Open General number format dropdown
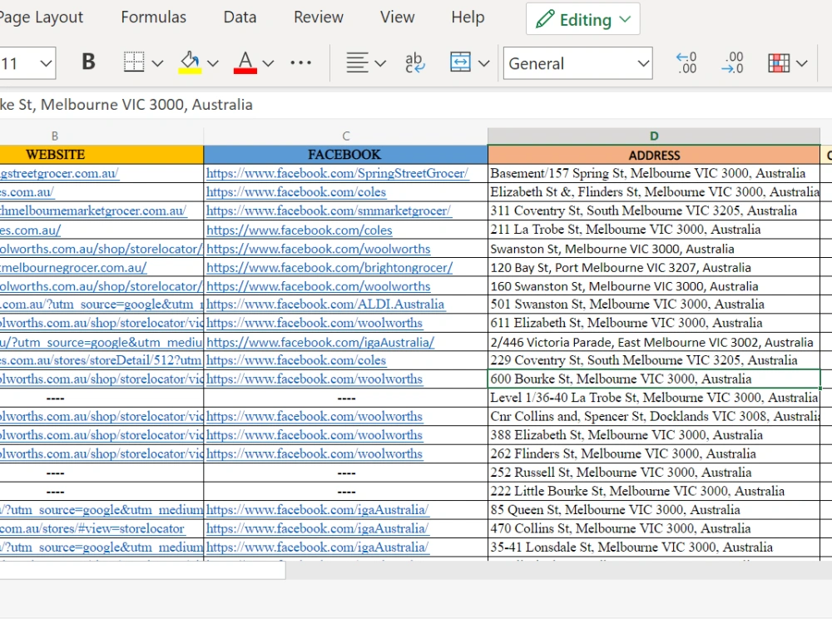 (578, 63)
